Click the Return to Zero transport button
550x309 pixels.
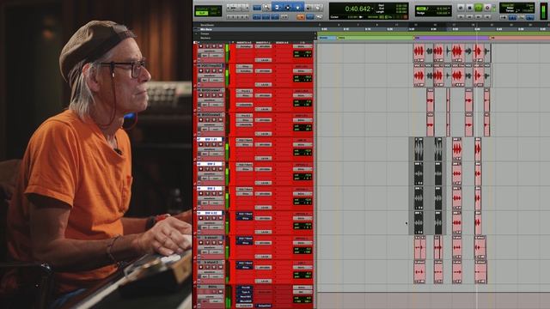461,17
